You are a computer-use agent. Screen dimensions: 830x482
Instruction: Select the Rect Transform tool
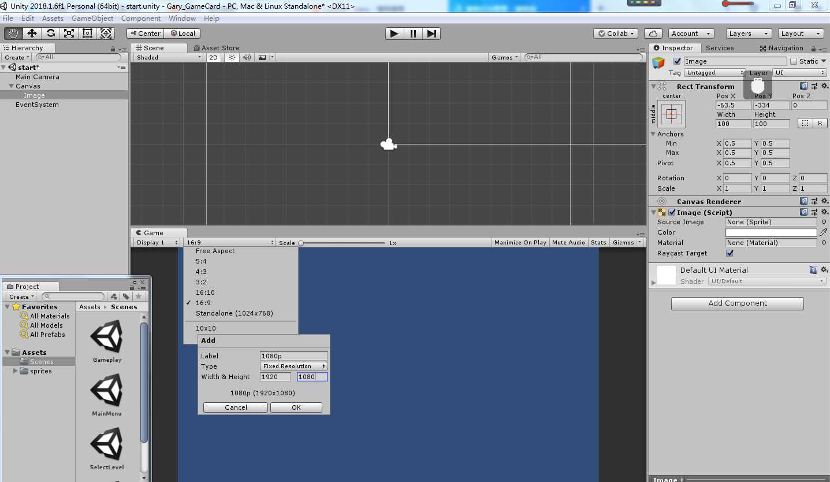87,34
